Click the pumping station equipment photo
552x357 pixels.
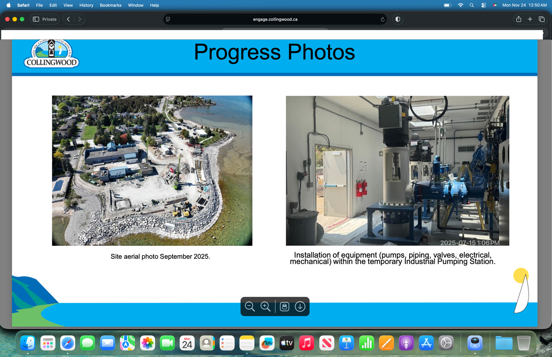(397, 170)
